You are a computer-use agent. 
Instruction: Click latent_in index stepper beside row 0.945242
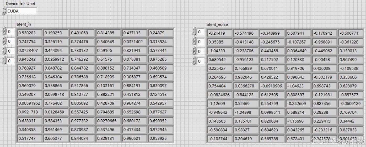coord(4,61)
